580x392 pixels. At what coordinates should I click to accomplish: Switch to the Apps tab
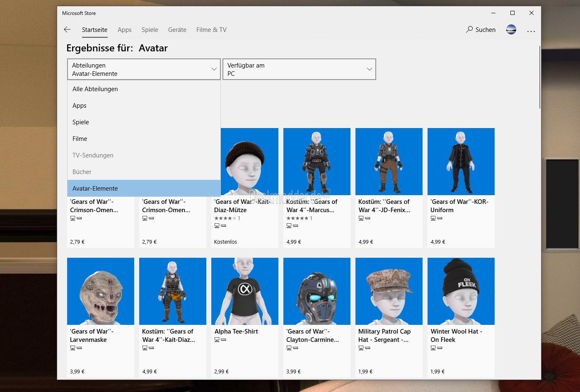coord(124,30)
